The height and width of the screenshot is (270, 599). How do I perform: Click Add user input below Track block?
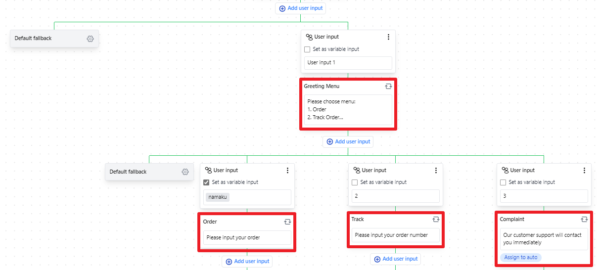tap(395, 259)
